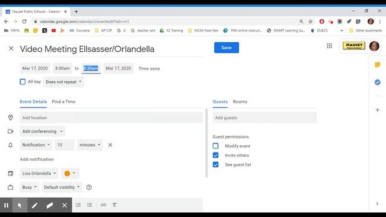
Task: Open the minutes unit dropdown
Action: pyautogui.click(x=90, y=145)
